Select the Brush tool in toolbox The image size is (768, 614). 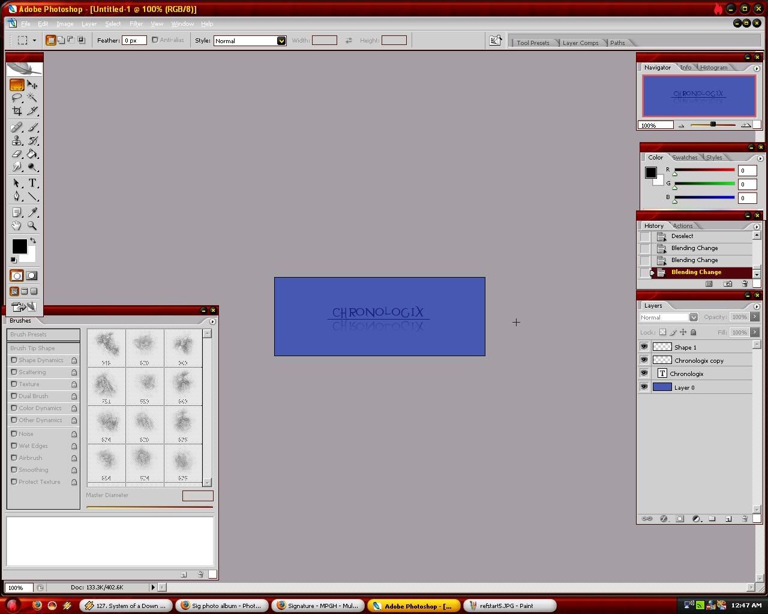click(32, 128)
